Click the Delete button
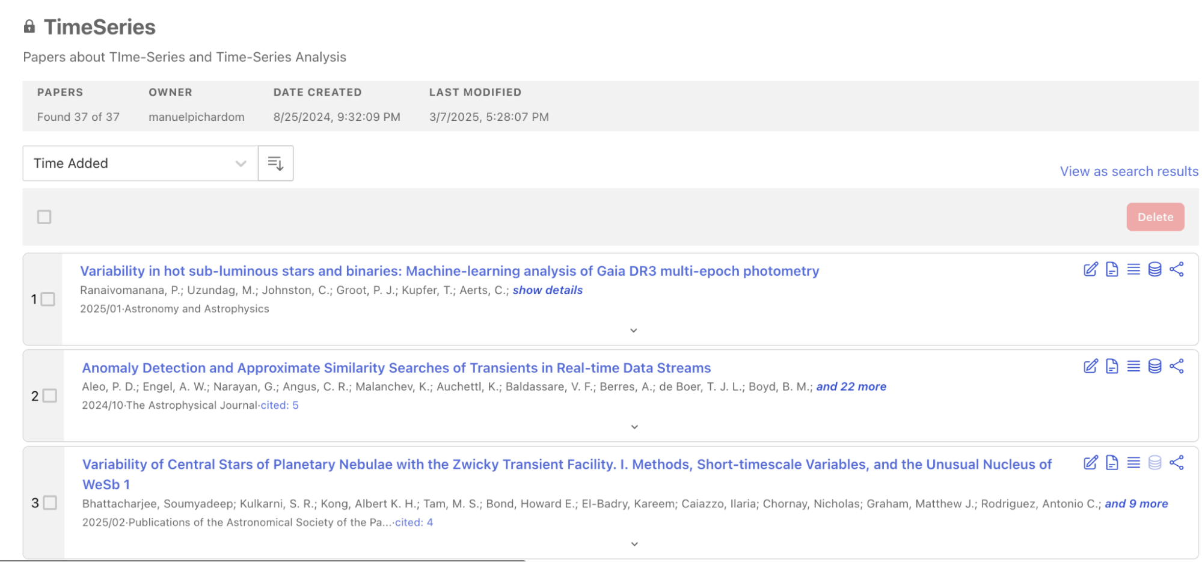The image size is (1202, 562). pos(1154,217)
